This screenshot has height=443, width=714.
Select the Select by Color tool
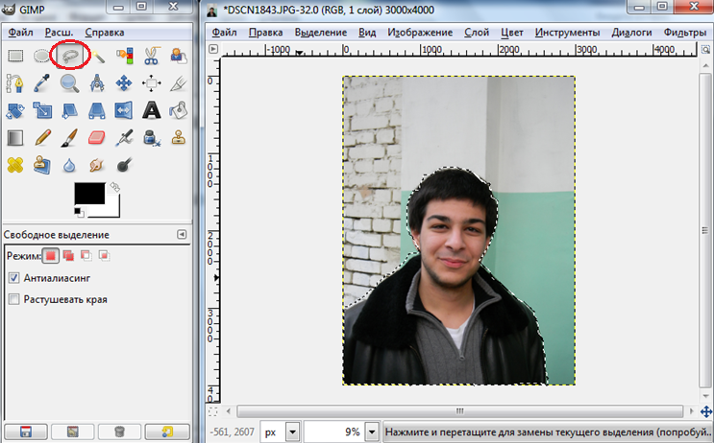click(124, 56)
